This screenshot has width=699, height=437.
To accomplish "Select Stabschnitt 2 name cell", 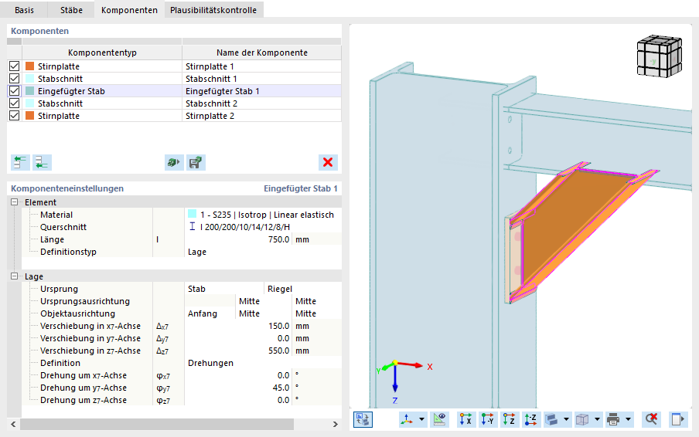I will click(x=261, y=103).
